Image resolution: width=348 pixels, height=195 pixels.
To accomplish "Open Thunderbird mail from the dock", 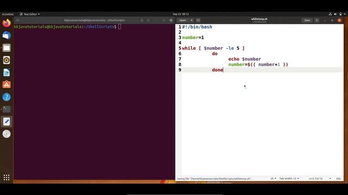I will [x=7, y=35].
